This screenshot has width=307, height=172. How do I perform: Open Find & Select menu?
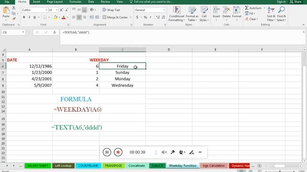coord(282,14)
